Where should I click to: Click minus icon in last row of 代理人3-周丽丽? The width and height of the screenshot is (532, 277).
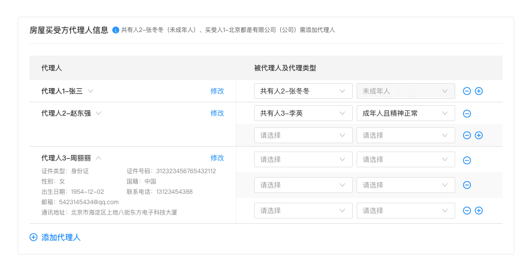[x=467, y=211]
